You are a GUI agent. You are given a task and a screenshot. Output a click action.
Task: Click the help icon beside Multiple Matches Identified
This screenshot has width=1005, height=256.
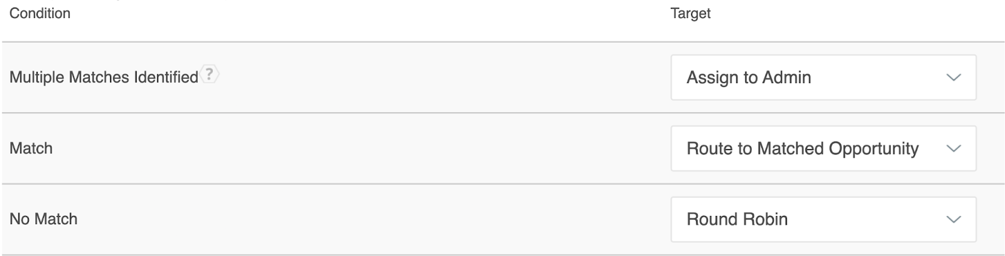click(x=210, y=75)
